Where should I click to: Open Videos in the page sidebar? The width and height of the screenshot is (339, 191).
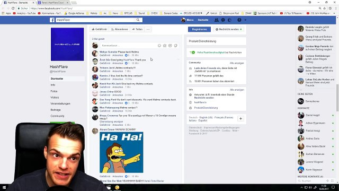coord(55,98)
